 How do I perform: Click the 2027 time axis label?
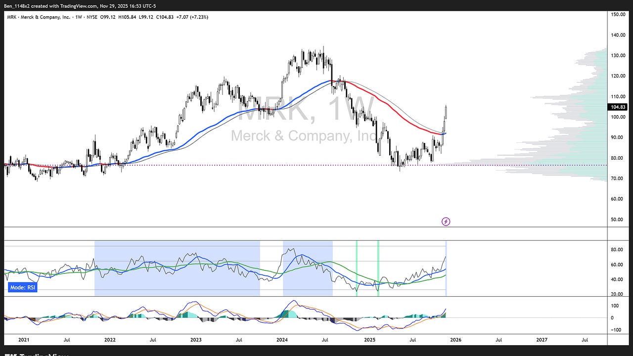(x=542, y=340)
